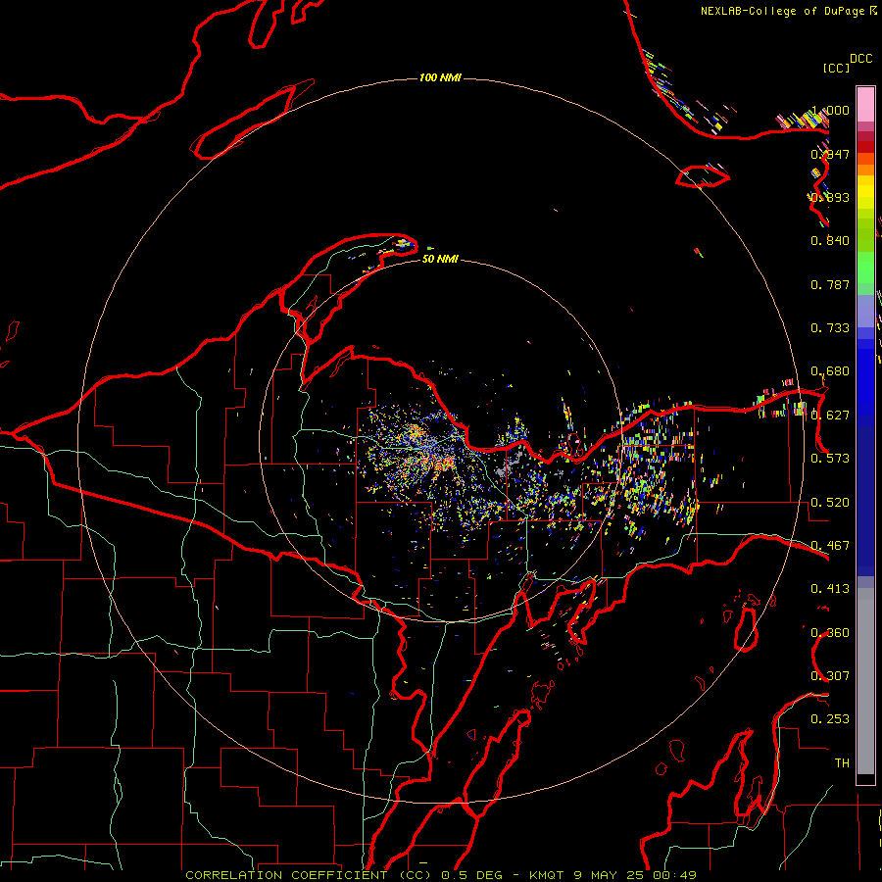Click the 1.000 scale value
This screenshot has height=882, width=882.
pos(830,110)
